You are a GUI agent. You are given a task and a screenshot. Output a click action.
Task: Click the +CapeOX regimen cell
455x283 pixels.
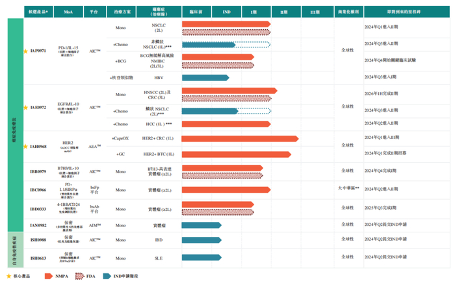120,138
